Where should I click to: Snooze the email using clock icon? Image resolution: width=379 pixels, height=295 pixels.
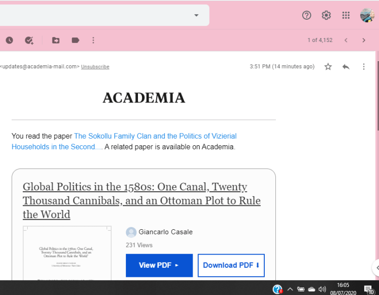click(x=10, y=40)
